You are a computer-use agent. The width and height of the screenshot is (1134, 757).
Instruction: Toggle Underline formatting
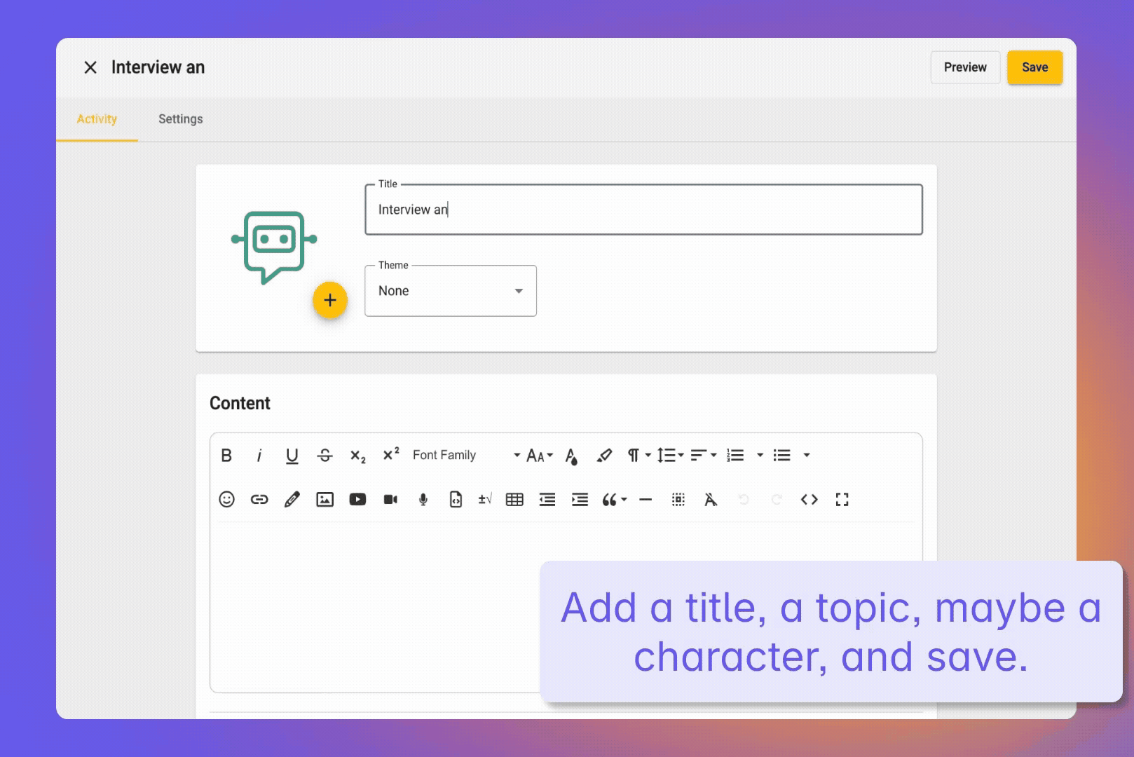click(x=292, y=456)
